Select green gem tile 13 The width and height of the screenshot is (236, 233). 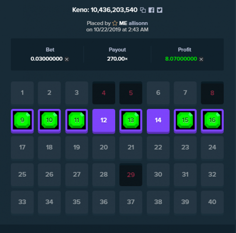pyautogui.click(x=131, y=121)
